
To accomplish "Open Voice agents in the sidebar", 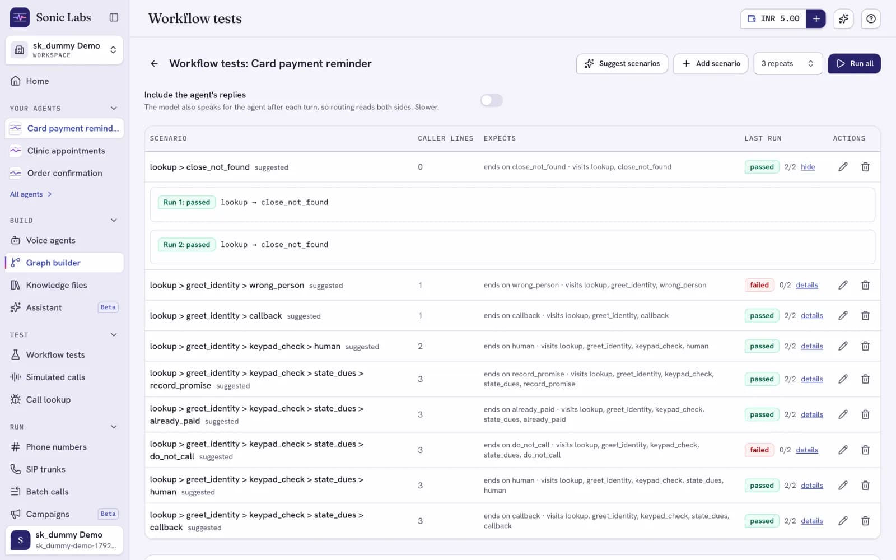I will coord(64,240).
